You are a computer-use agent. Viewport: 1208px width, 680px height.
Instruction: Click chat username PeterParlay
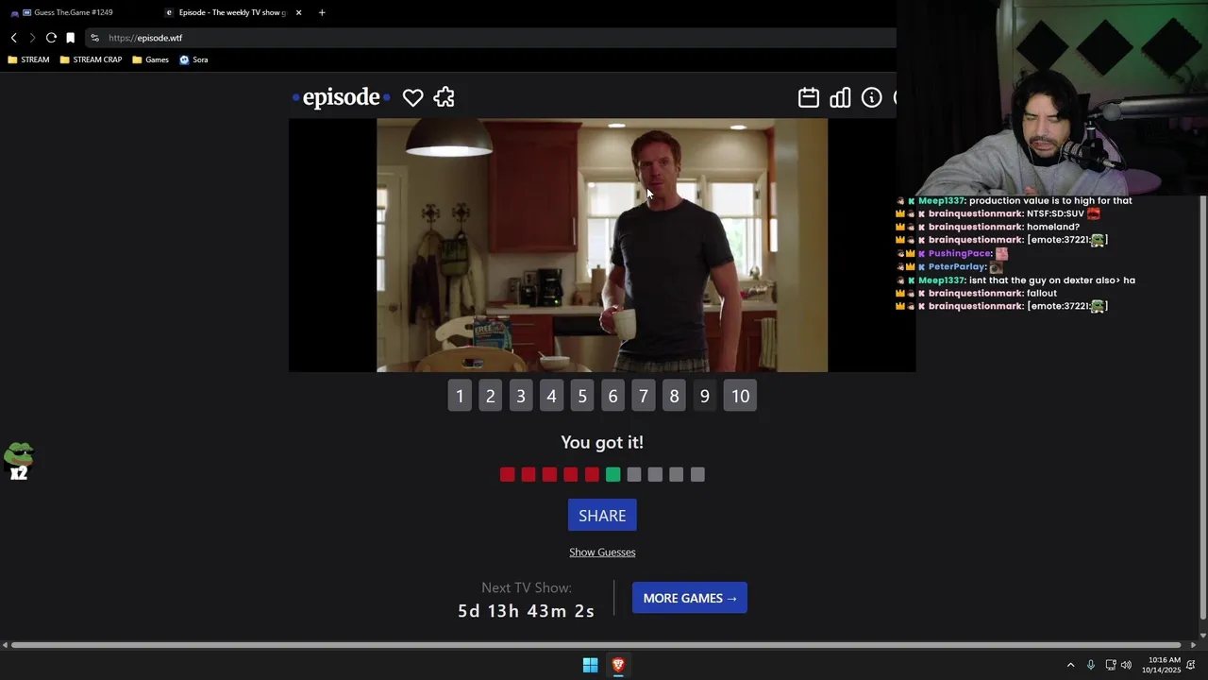(x=956, y=266)
